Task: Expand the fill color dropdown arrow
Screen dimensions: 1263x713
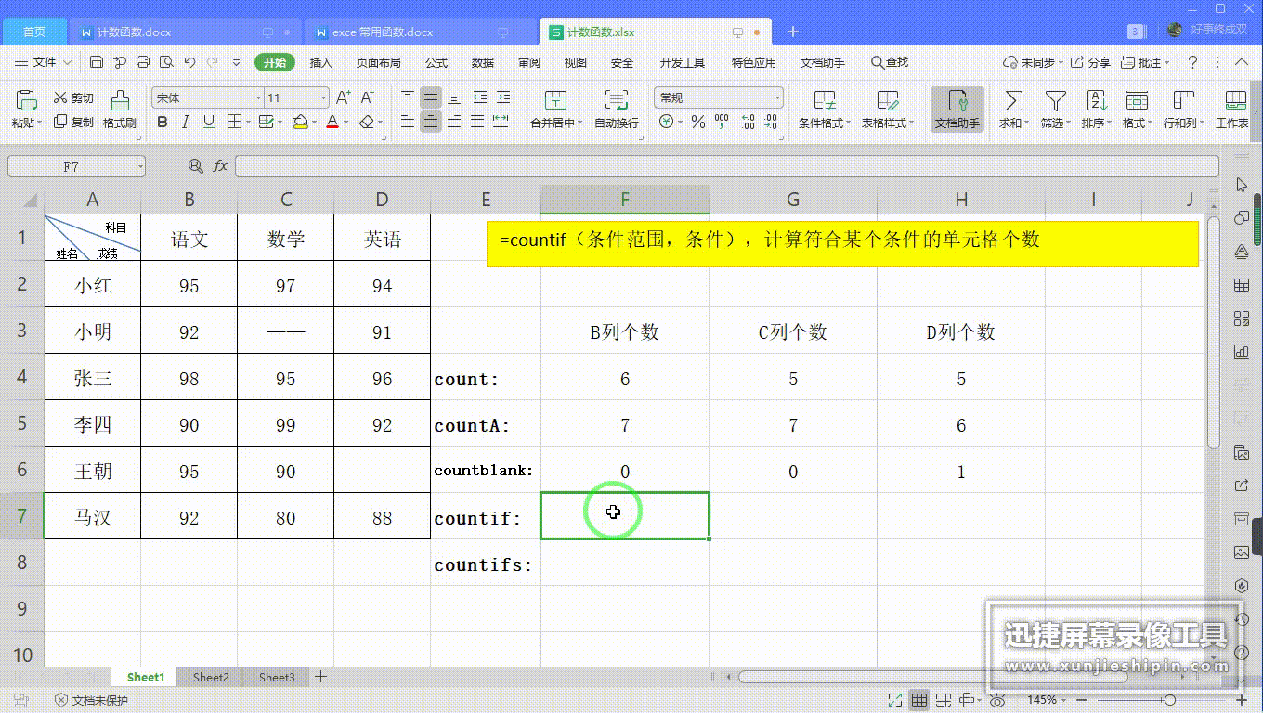Action: tap(313, 123)
